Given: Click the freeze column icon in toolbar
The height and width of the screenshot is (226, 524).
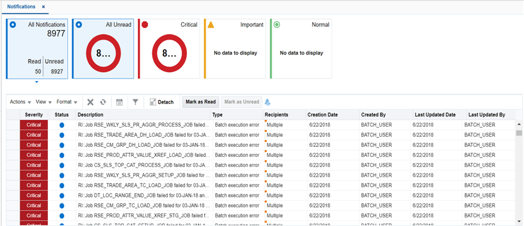Looking at the screenshot, I should (x=120, y=102).
